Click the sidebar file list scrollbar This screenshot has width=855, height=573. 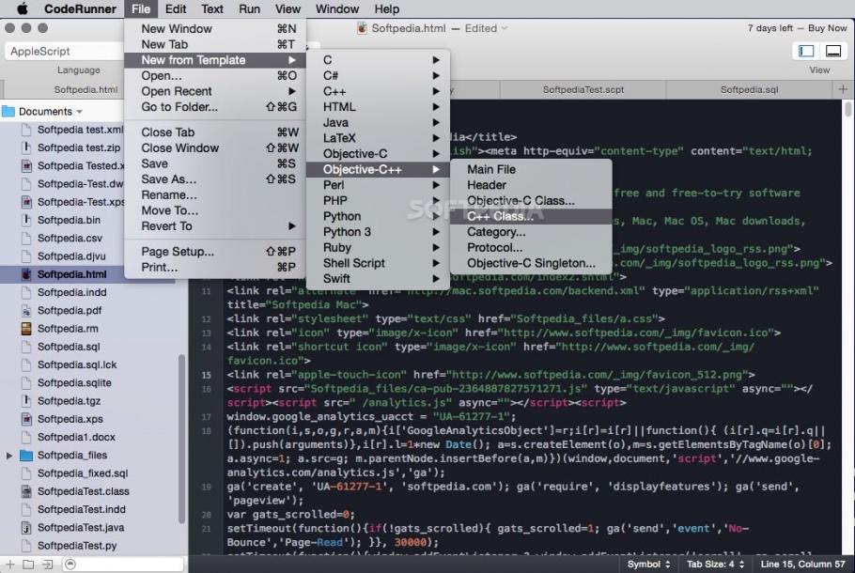point(181,439)
